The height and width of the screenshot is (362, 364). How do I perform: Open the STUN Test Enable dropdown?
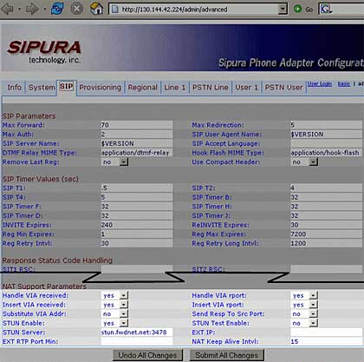click(314, 323)
